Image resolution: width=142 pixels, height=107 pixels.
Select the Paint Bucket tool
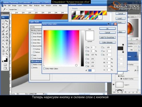7,37
